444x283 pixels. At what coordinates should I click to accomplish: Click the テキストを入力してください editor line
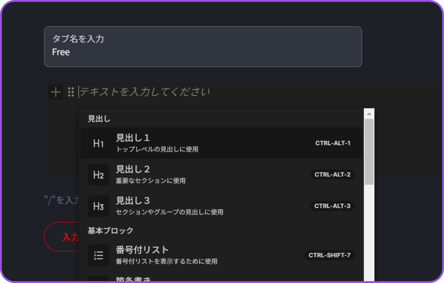pyautogui.click(x=222, y=92)
